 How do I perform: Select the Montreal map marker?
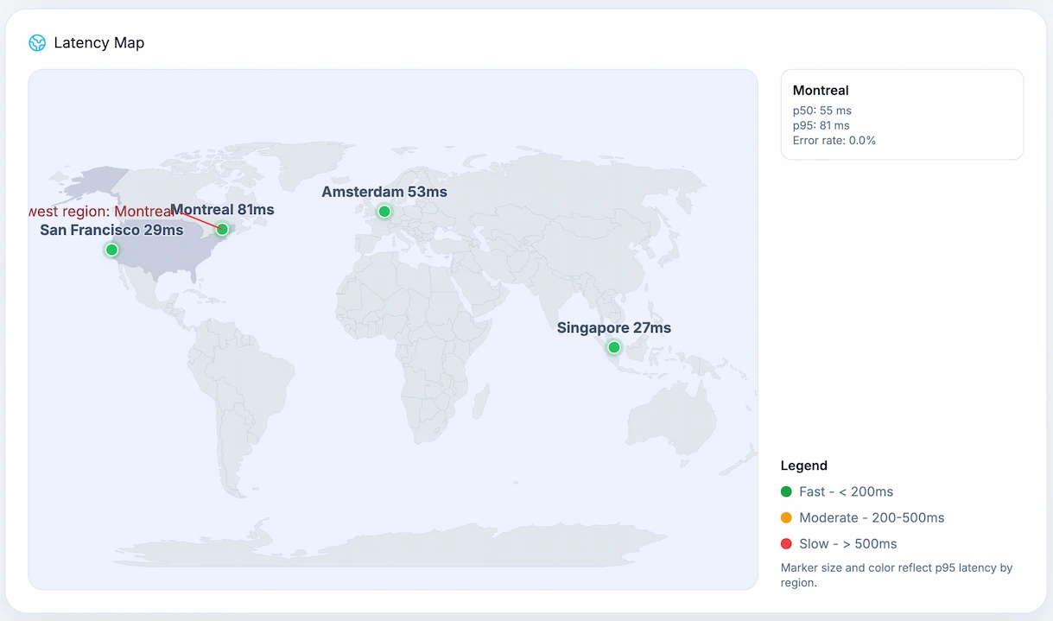point(222,230)
